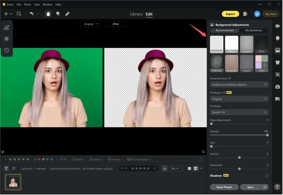
Task: Open portrait adjustments with the head icon
Action: point(277,38)
